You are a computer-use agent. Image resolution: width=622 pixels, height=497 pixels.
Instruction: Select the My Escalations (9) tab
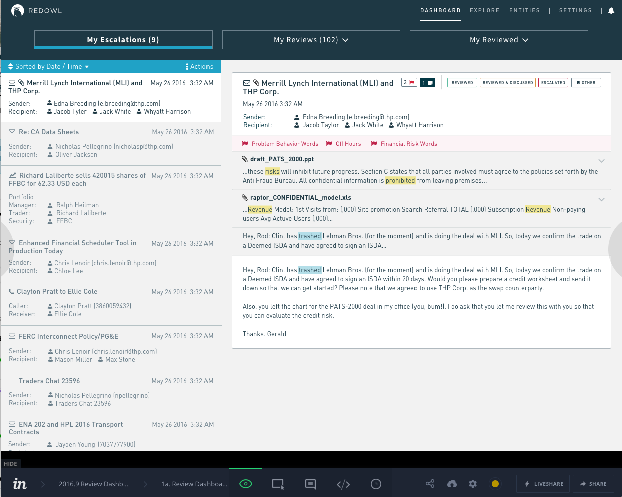click(123, 40)
